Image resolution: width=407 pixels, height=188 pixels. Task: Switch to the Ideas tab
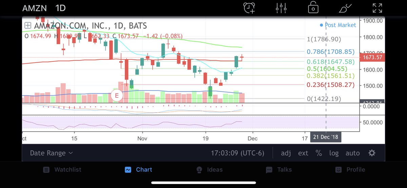(x=209, y=170)
